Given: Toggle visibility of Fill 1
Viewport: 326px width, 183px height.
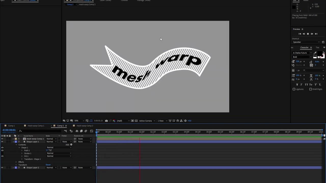Looking at the screenshot, I should (2, 156).
